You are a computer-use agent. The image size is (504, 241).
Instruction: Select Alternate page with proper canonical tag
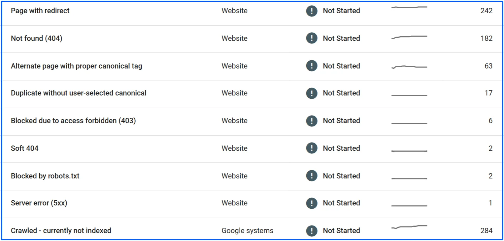tap(77, 66)
